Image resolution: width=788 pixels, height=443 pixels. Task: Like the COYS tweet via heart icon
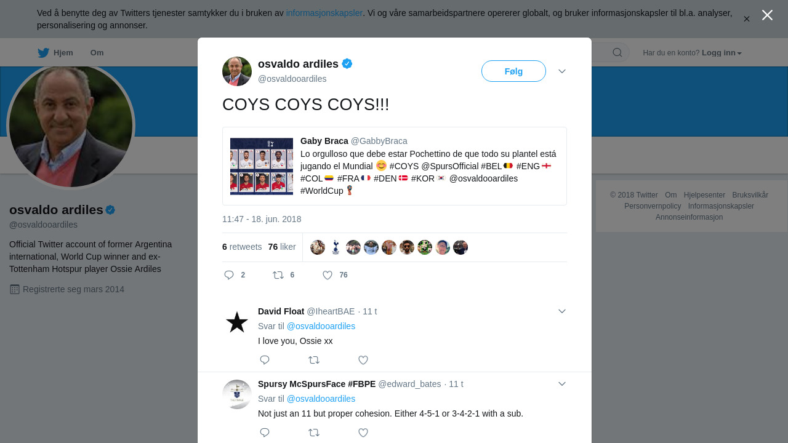(x=328, y=275)
